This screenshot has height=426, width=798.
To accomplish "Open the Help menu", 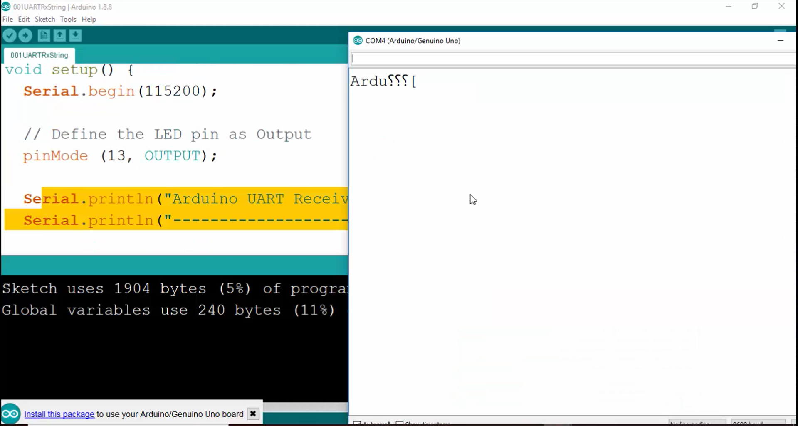I will pos(89,19).
